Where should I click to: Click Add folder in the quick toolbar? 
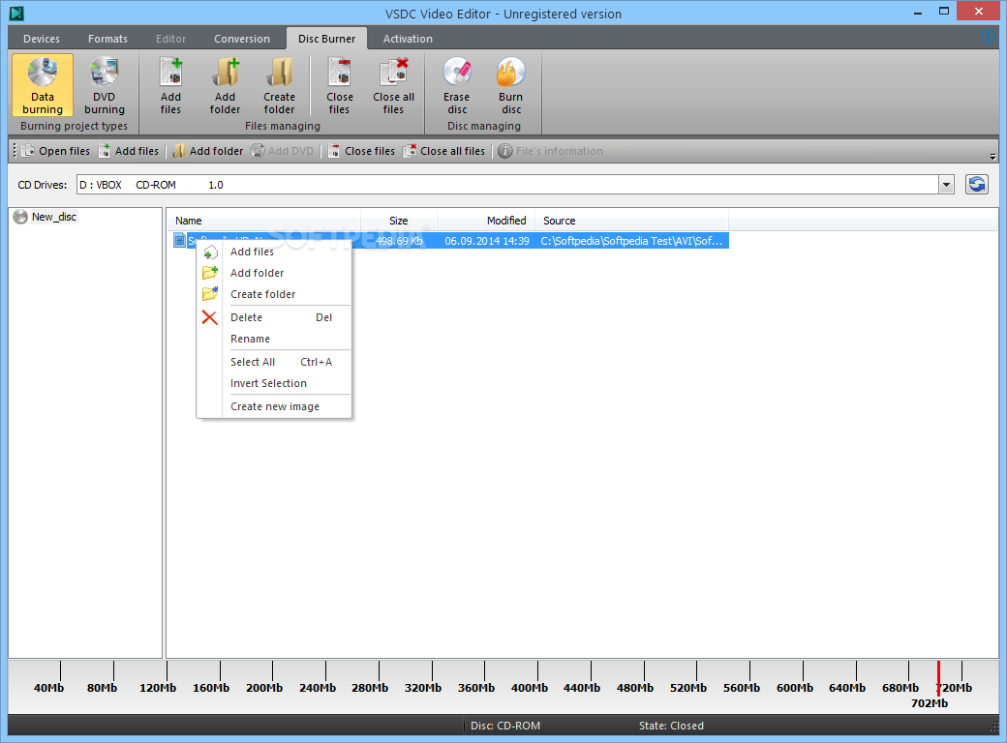point(208,151)
